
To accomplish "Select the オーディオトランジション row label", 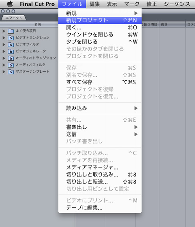I will click(36, 58).
